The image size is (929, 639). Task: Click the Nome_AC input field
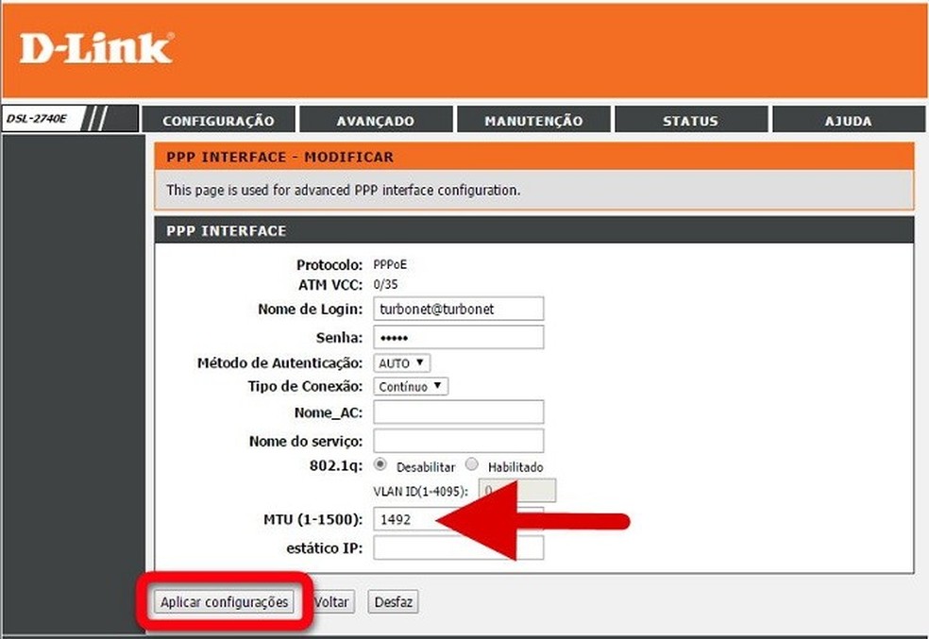(x=458, y=412)
